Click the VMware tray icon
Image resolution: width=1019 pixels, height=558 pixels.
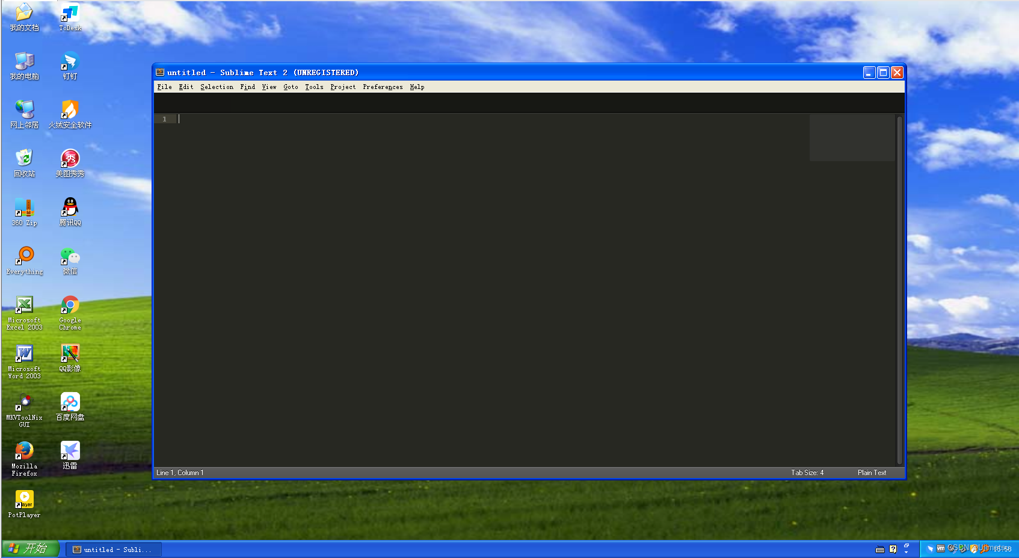[x=941, y=548]
